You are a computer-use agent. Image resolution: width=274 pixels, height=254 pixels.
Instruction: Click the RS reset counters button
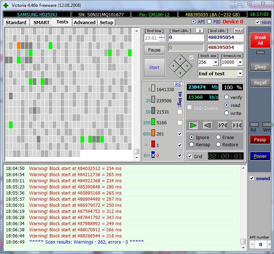(178, 84)
